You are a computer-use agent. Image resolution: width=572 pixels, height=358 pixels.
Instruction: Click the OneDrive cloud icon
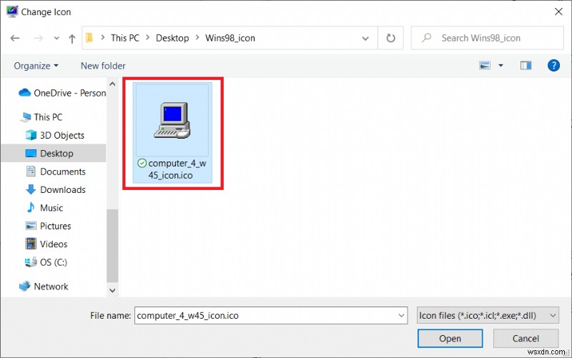coord(24,93)
